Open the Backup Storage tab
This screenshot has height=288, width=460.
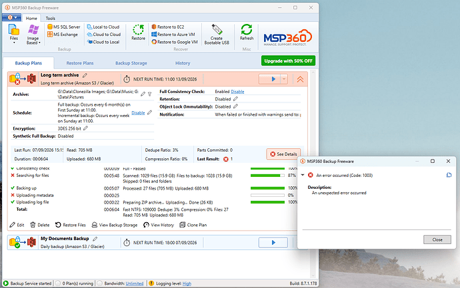click(131, 63)
